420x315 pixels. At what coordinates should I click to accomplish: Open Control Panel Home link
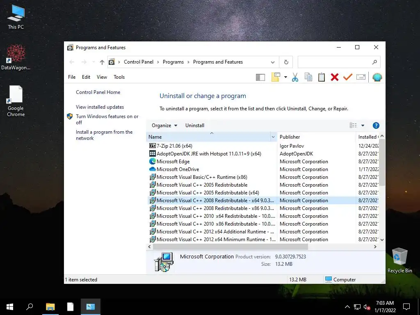98,92
